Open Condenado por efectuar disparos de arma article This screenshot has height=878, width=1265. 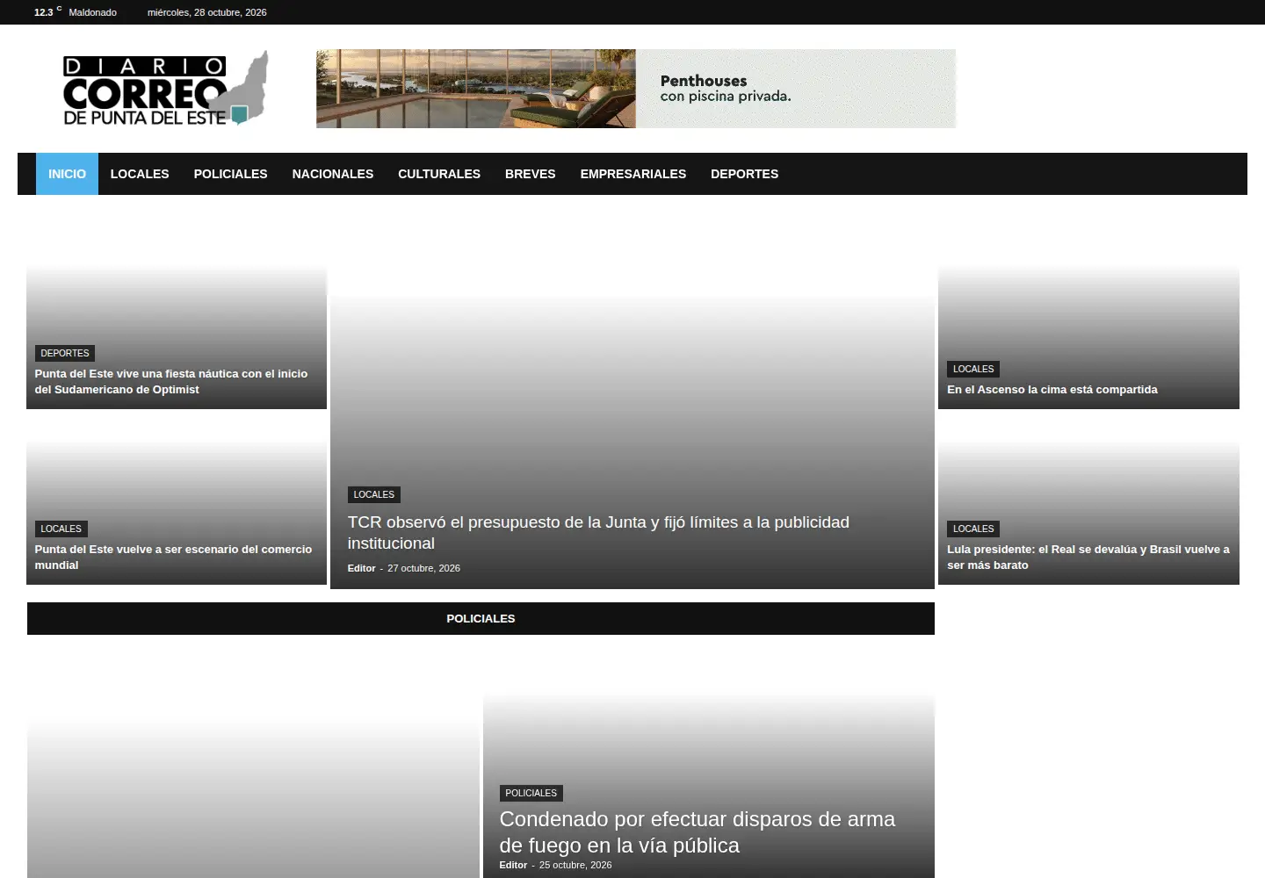[697, 832]
